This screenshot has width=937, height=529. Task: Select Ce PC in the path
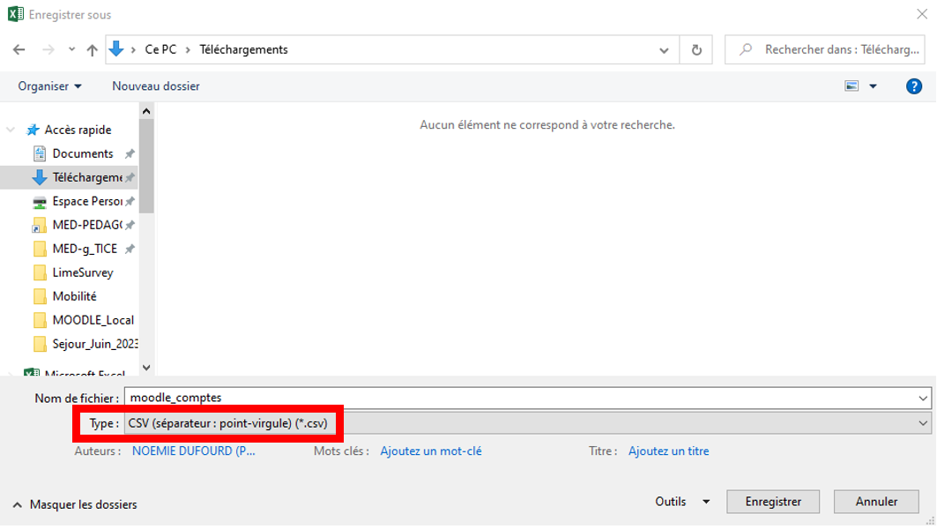(x=160, y=49)
